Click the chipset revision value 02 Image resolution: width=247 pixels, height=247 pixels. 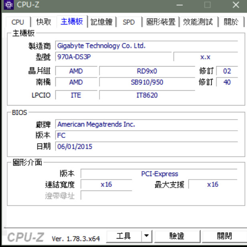tap(227, 71)
